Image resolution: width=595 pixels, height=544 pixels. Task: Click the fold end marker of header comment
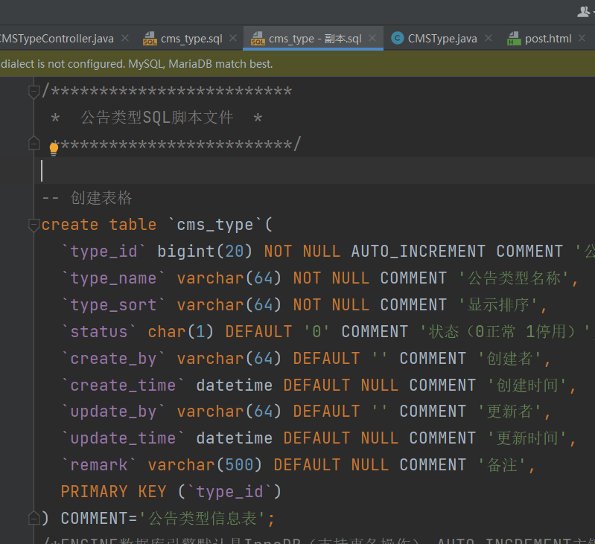[x=34, y=144]
